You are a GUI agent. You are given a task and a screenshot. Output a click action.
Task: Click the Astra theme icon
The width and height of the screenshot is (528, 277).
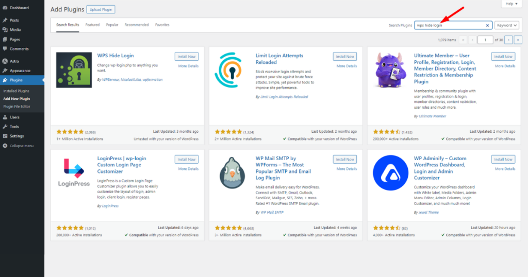pos(5,61)
